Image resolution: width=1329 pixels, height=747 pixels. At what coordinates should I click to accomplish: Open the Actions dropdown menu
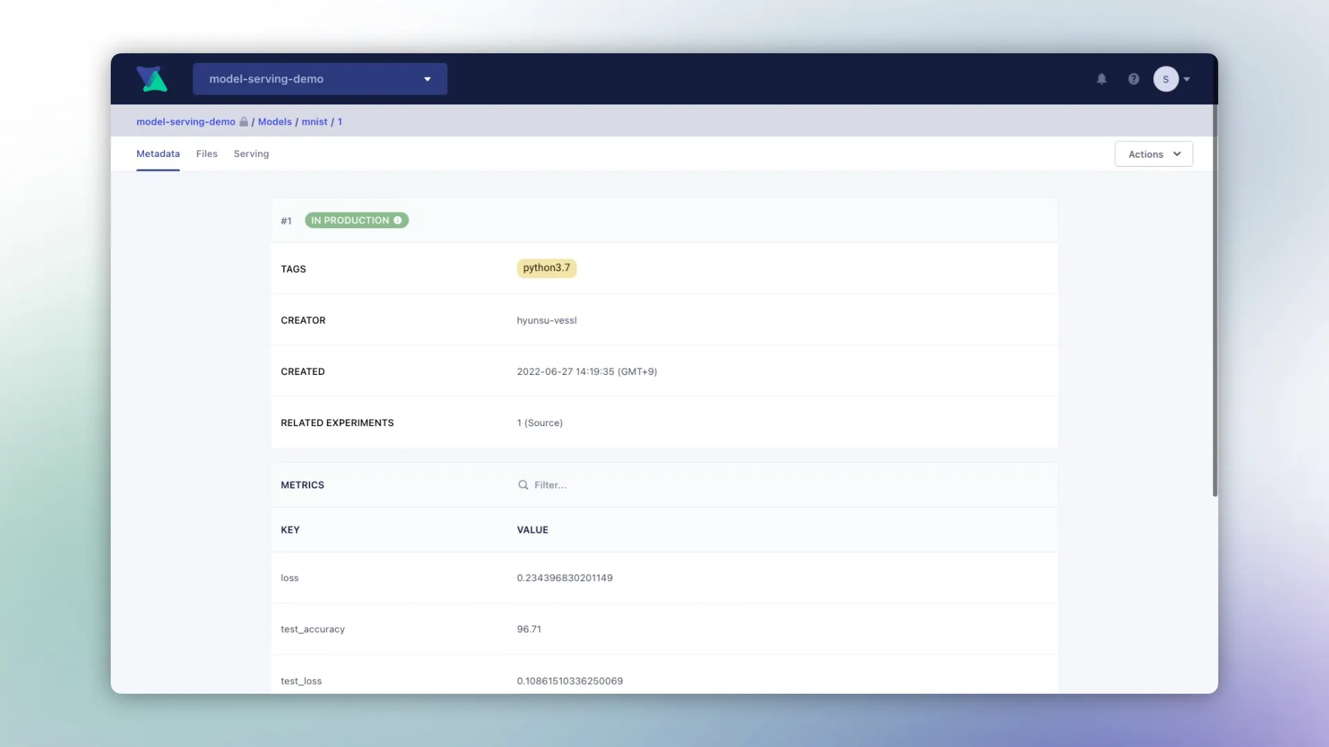point(1153,154)
